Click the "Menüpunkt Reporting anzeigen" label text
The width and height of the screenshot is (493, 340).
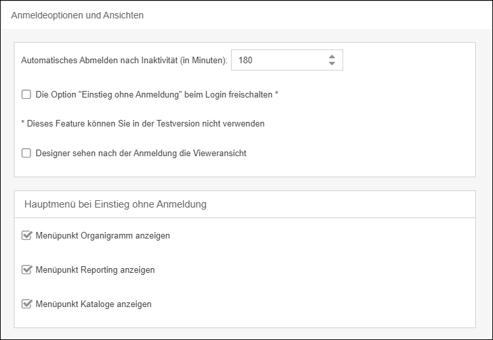coord(95,269)
